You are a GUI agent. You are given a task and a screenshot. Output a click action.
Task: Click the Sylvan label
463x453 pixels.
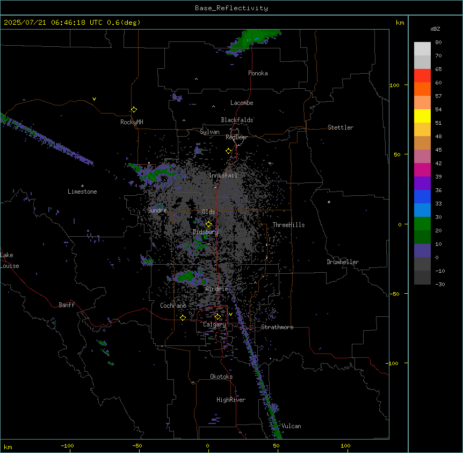[x=209, y=132]
